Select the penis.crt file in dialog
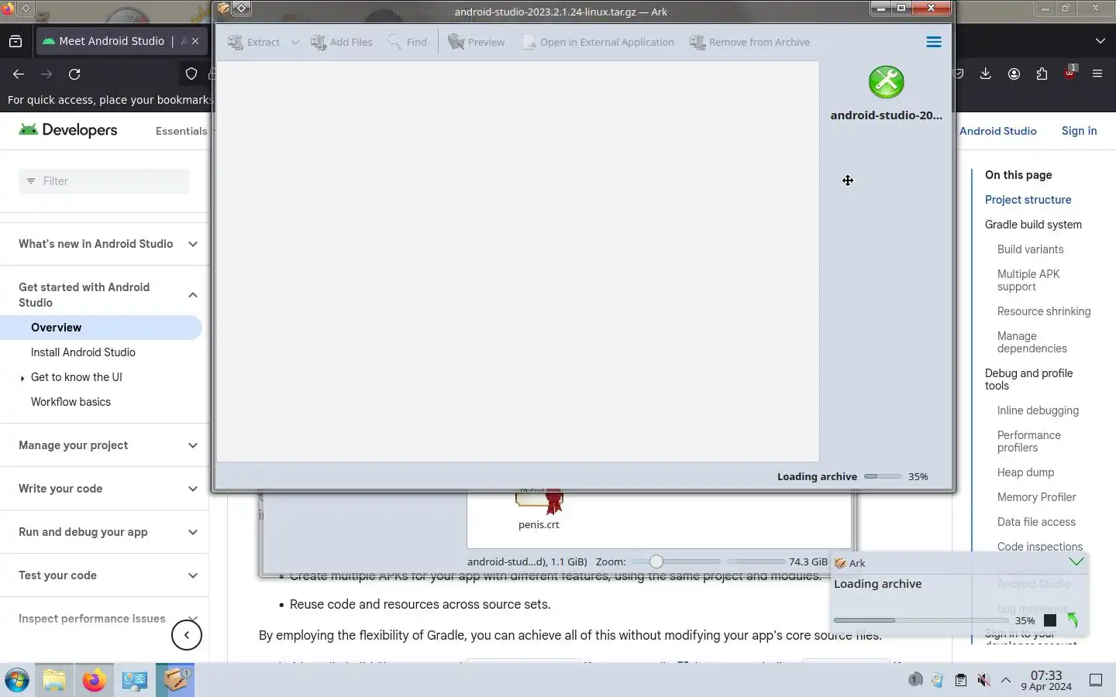 coord(539,511)
